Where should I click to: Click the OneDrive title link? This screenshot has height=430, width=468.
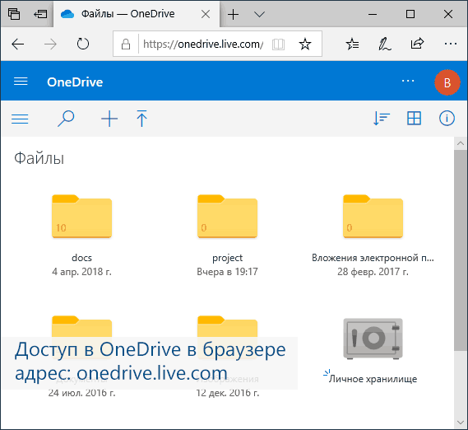(x=75, y=82)
